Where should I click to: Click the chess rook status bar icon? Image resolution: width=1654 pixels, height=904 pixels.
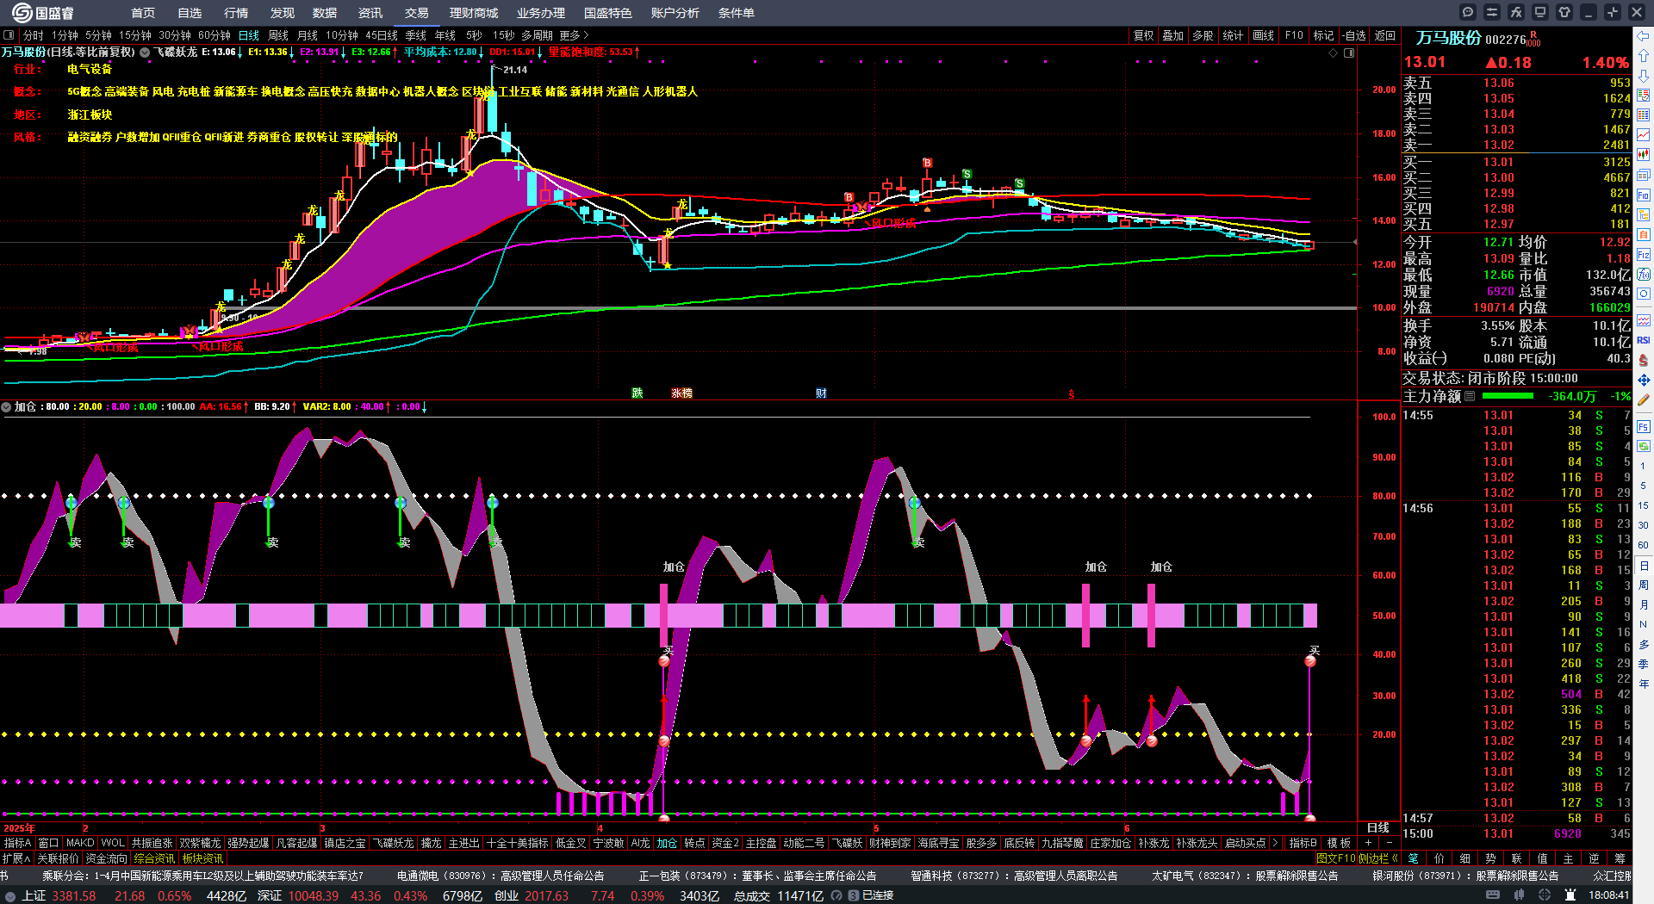1569,895
